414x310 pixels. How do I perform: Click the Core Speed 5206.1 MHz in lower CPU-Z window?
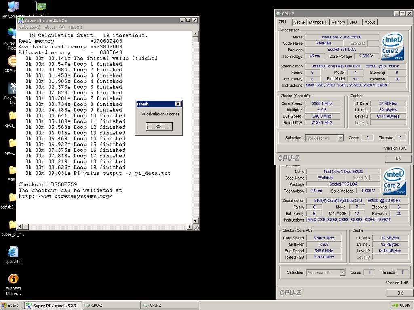tap(324, 238)
